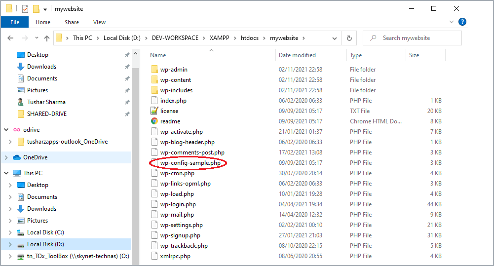Image resolution: width=494 pixels, height=266 pixels.
Task: Click the wp-admin folder icon
Action: point(154,70)
